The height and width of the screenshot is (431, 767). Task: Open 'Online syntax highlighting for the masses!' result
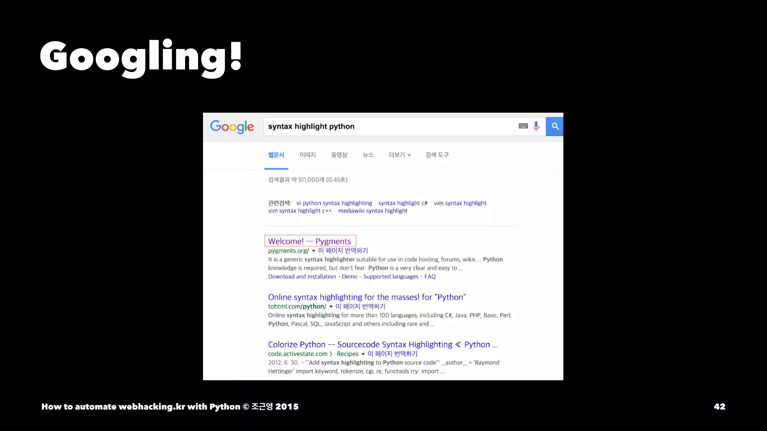coord(367,297)
